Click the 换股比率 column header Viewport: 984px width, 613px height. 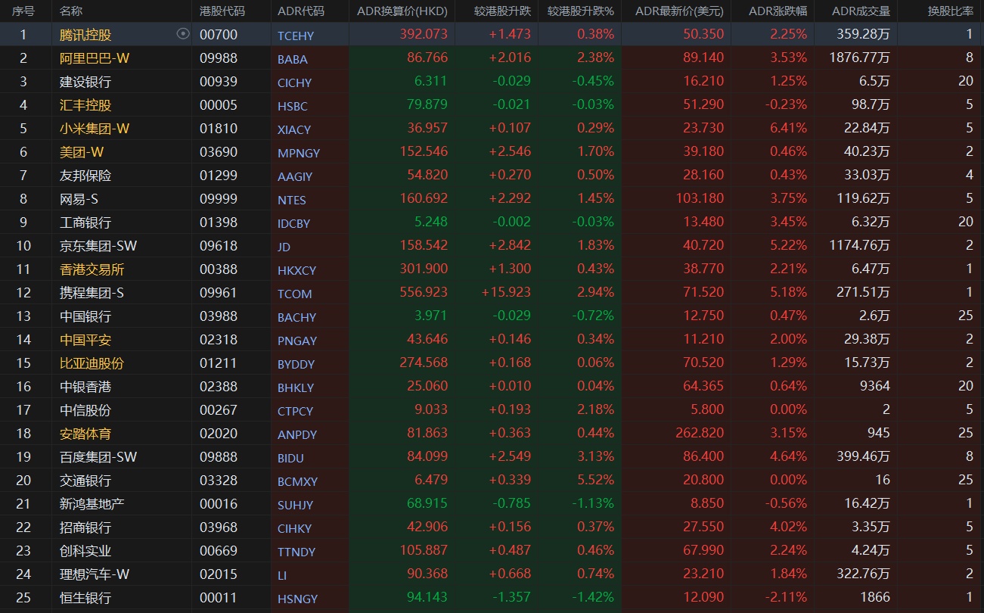tap(951, 11)
